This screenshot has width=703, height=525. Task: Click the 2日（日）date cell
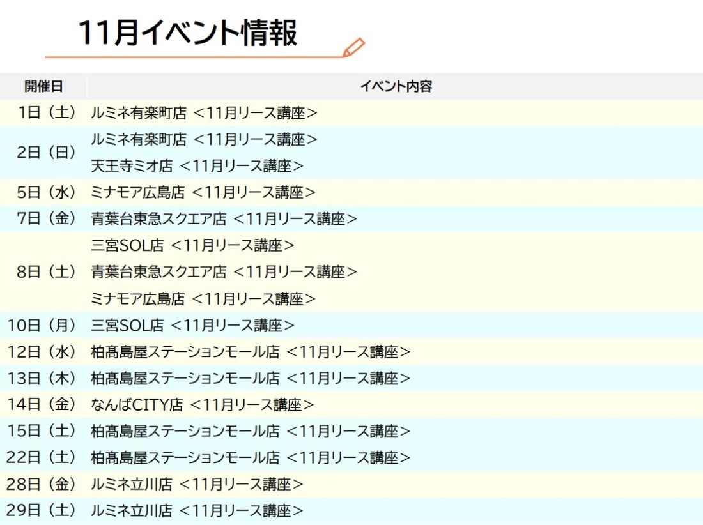pyautogui.click(x=46, y=153)
